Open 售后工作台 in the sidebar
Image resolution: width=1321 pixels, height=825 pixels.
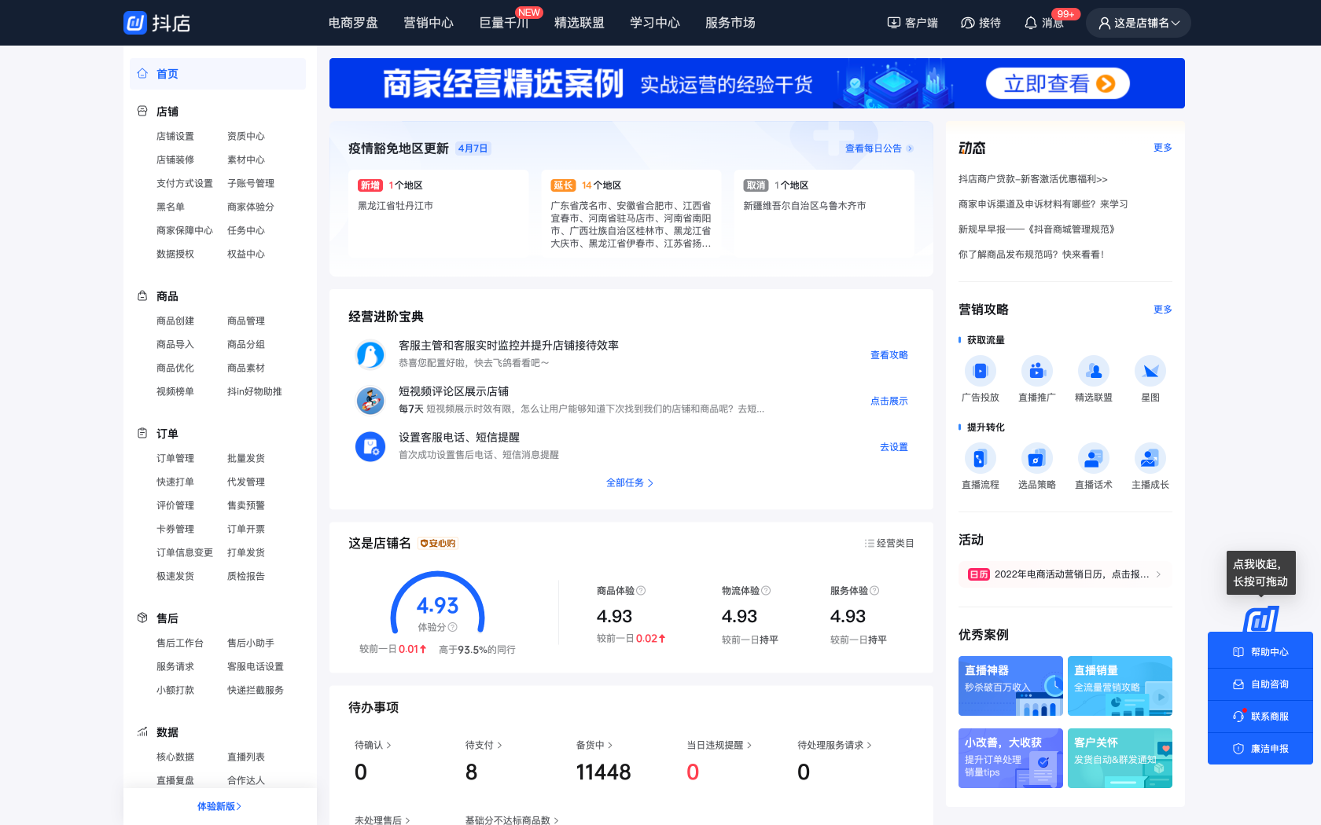[180, 643]
